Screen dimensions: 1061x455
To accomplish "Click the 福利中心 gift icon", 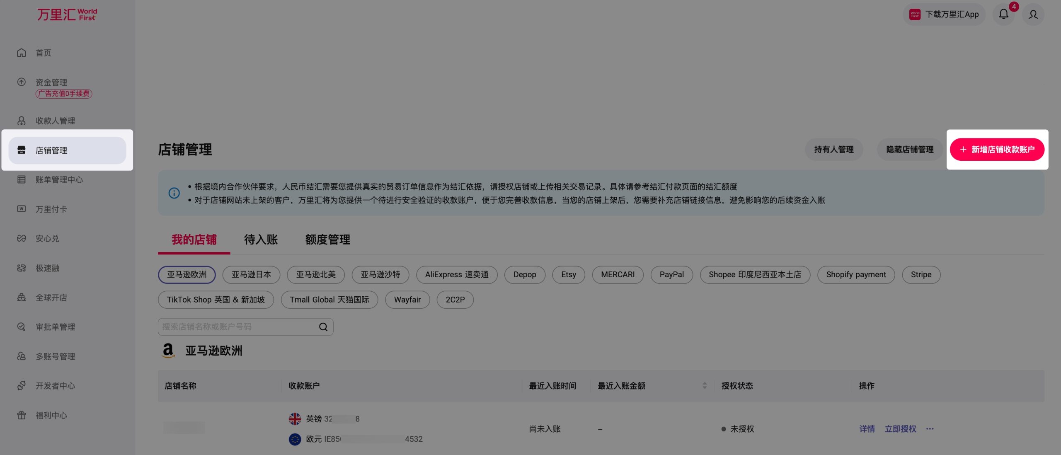I will pos(22,415).
